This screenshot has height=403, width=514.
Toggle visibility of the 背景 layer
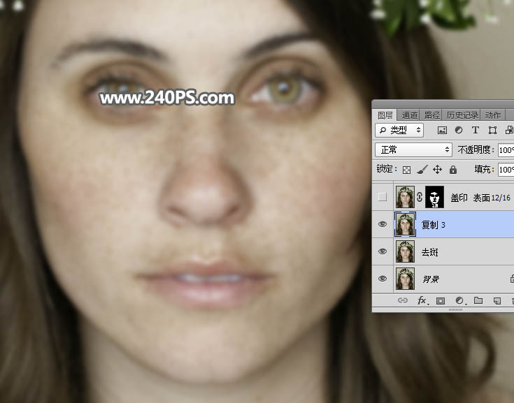pos(383,279)
